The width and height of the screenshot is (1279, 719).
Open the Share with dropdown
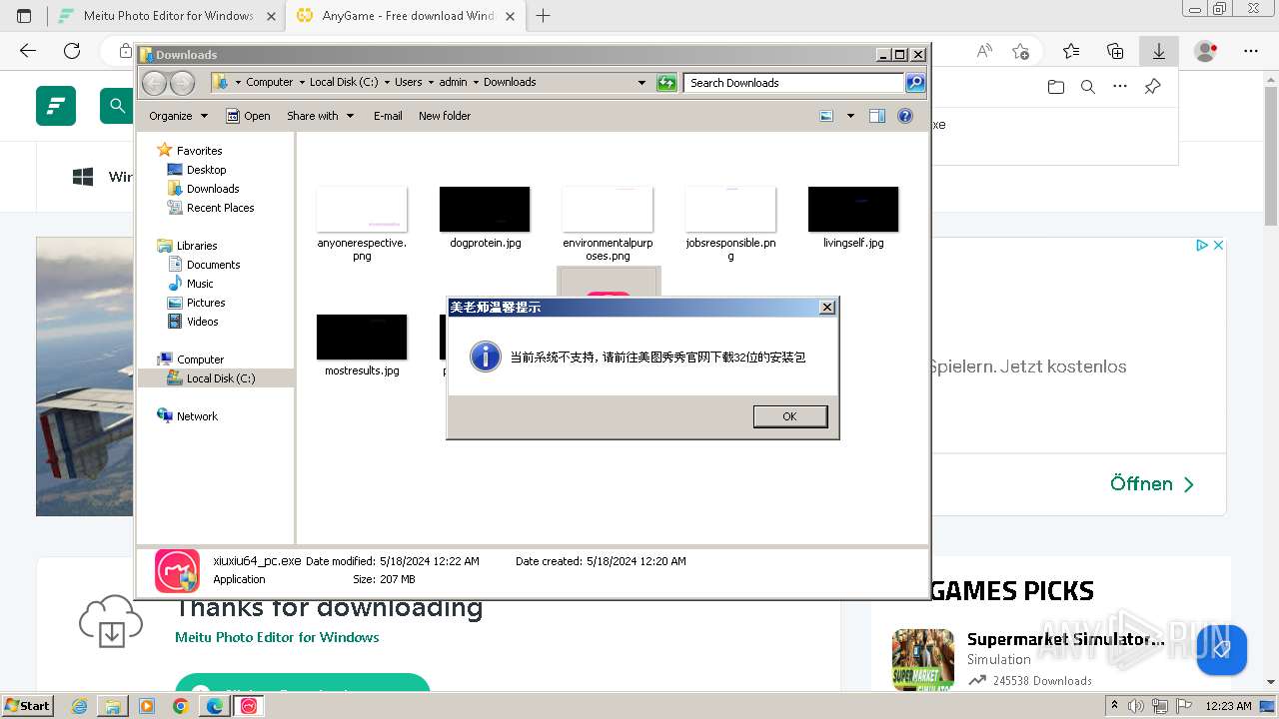click(x=320, y=116)
